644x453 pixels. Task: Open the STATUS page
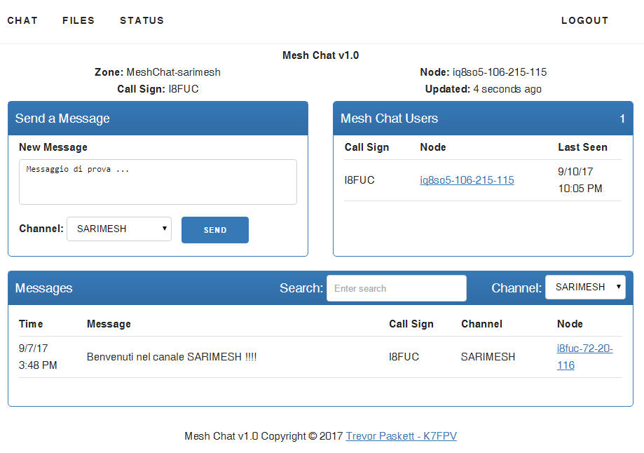click(142, 20)
